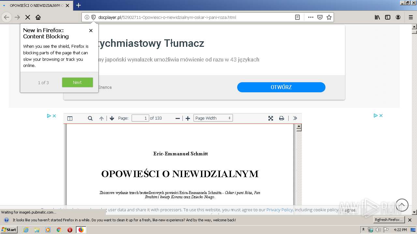Close the Content Blocking popup

[x=91, y=31]
